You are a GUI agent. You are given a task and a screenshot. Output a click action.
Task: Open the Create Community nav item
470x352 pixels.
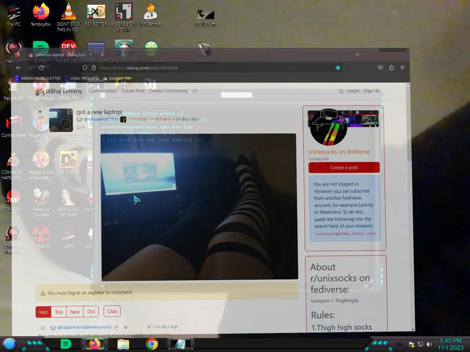click(169, 91)
